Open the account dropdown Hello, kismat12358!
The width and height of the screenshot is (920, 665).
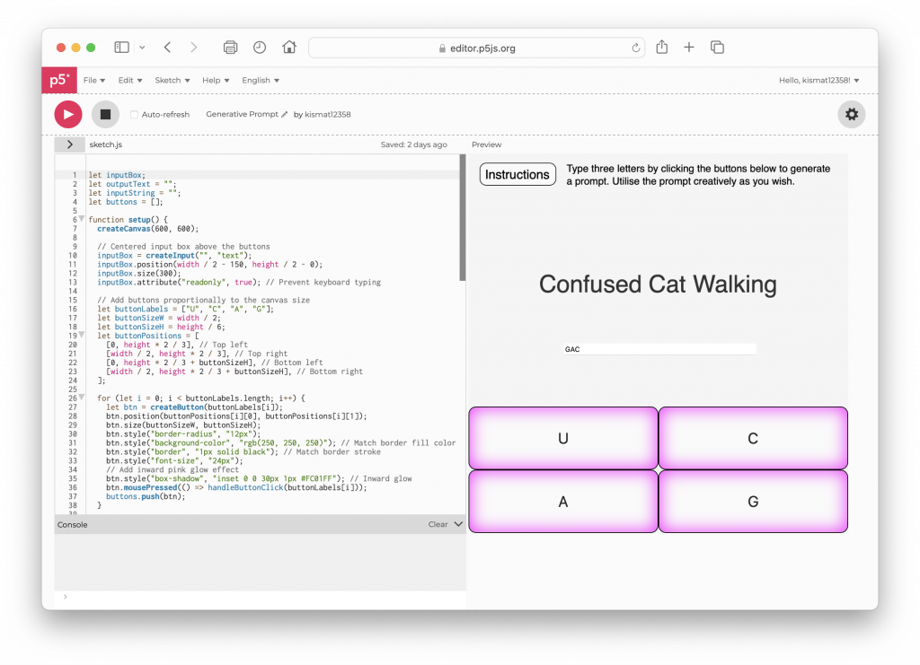point(818,80)
